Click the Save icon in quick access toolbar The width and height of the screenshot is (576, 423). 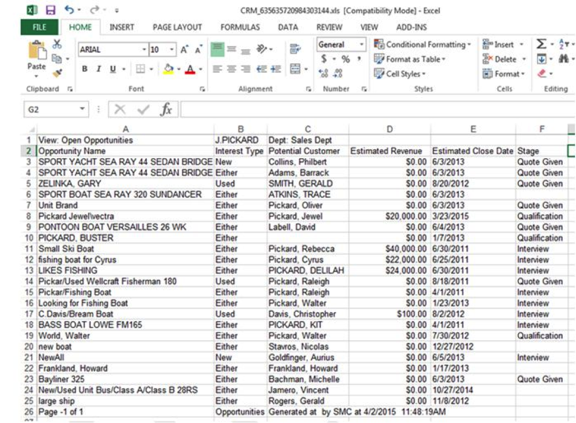(x=50, y=10)
